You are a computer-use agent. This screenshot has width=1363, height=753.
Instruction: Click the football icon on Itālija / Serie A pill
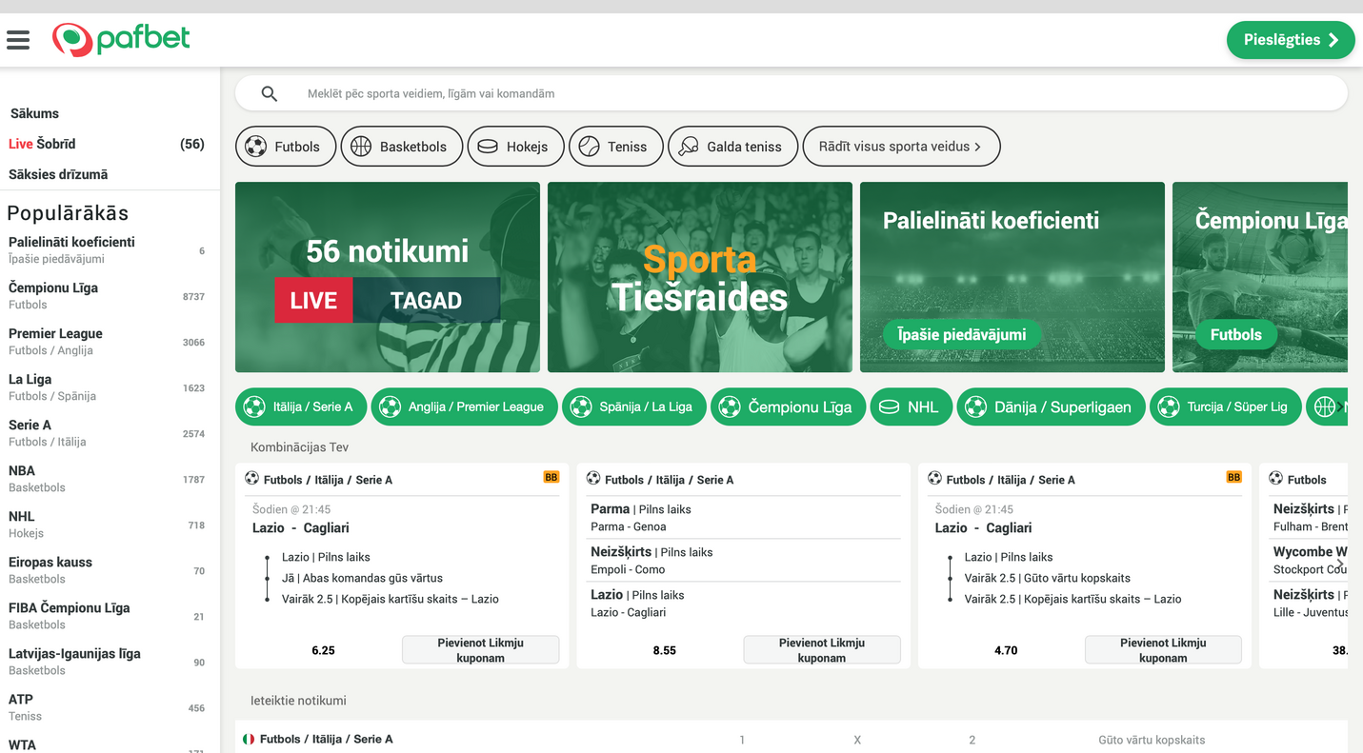coord(254,407)
